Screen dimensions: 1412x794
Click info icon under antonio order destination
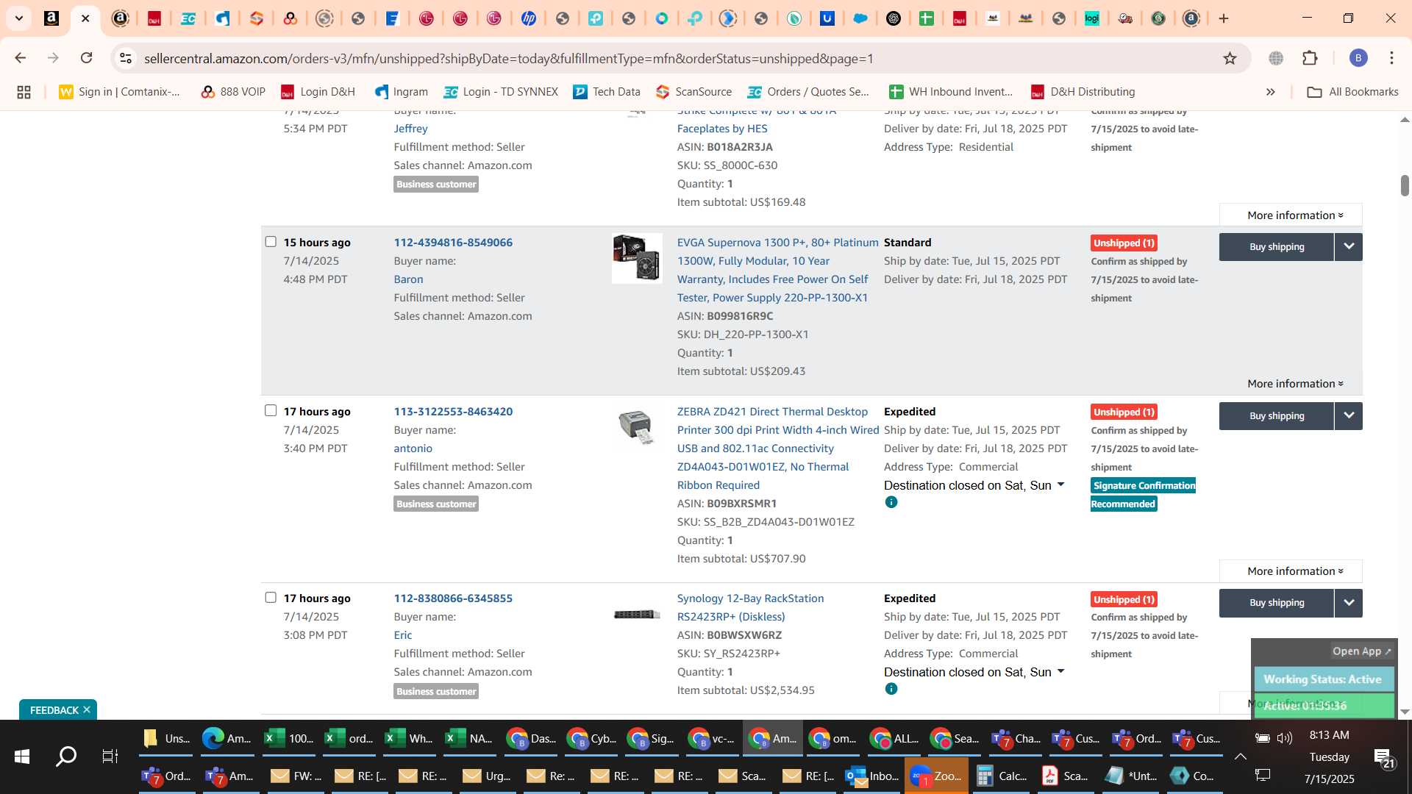tap(891, 503)
